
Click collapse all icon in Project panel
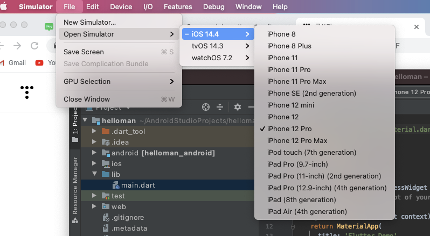coord(220,107)
